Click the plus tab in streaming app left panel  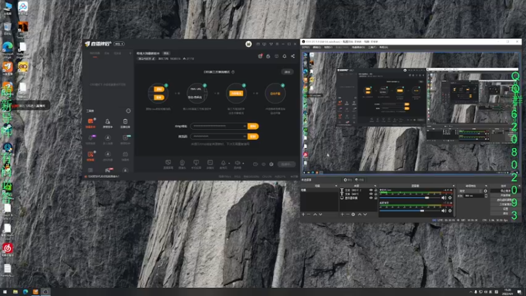(130, 53)
